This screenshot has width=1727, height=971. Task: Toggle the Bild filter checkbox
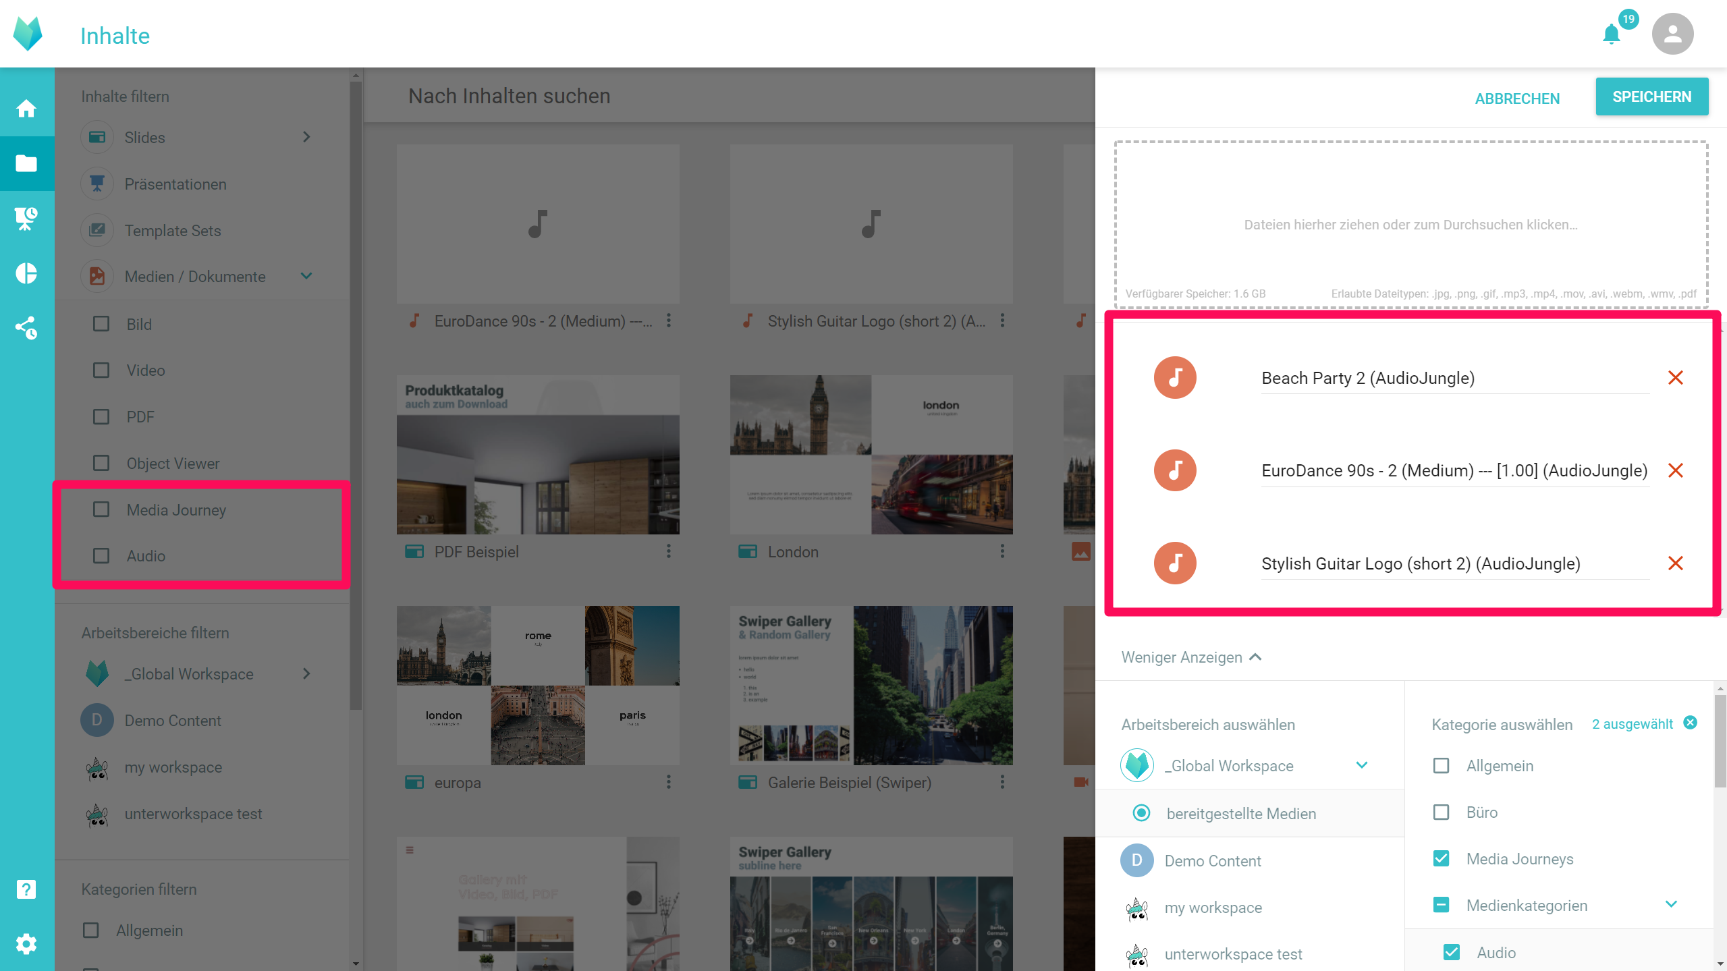tap(101, 324)
